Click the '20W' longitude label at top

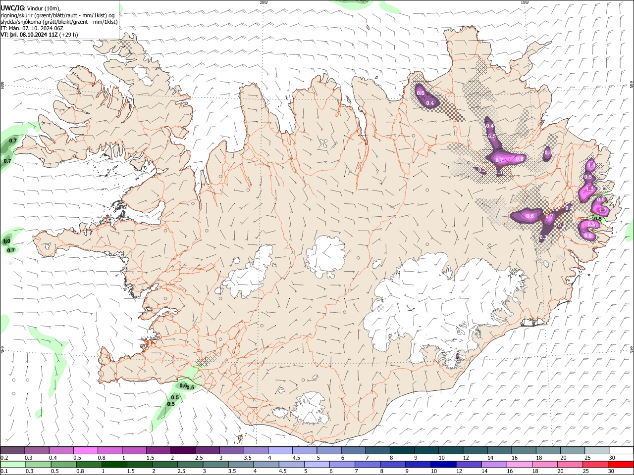coord(264,2)
